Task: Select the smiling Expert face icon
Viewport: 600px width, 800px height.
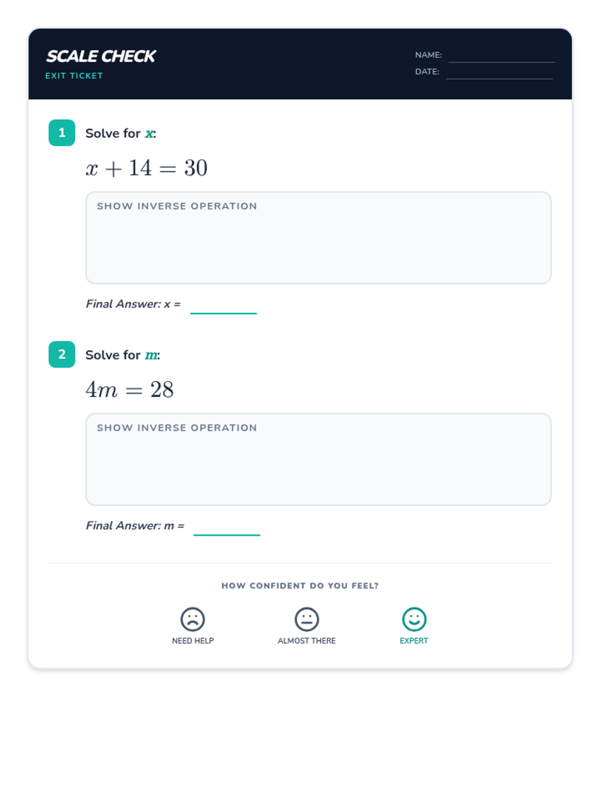Action: (414, 619)
